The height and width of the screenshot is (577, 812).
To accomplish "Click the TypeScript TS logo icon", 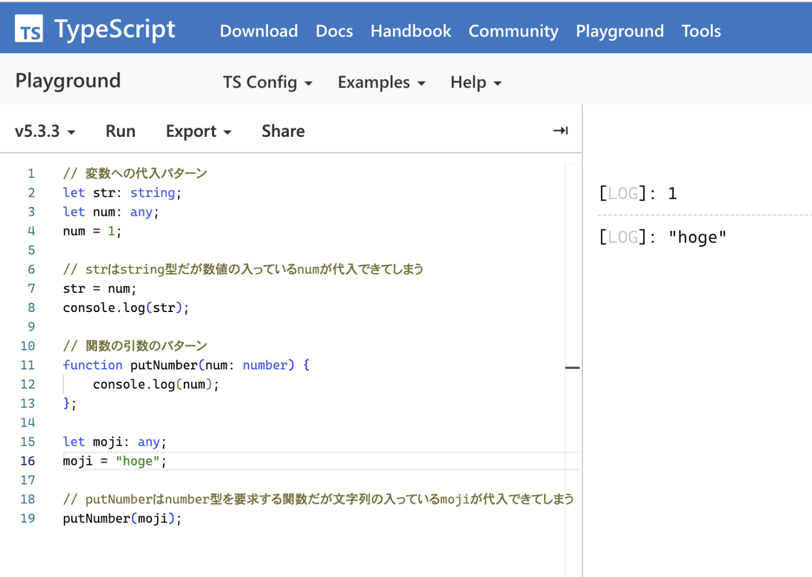I will (x=29, y=29).
